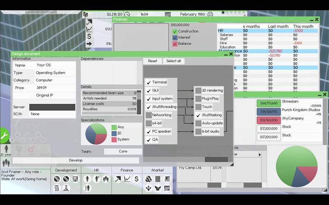
Task: Click the green wrench build mode icon
Action: coord(5,135)
